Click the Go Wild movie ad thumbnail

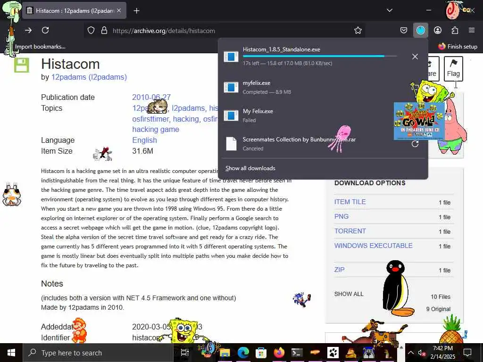coord(419,121)
